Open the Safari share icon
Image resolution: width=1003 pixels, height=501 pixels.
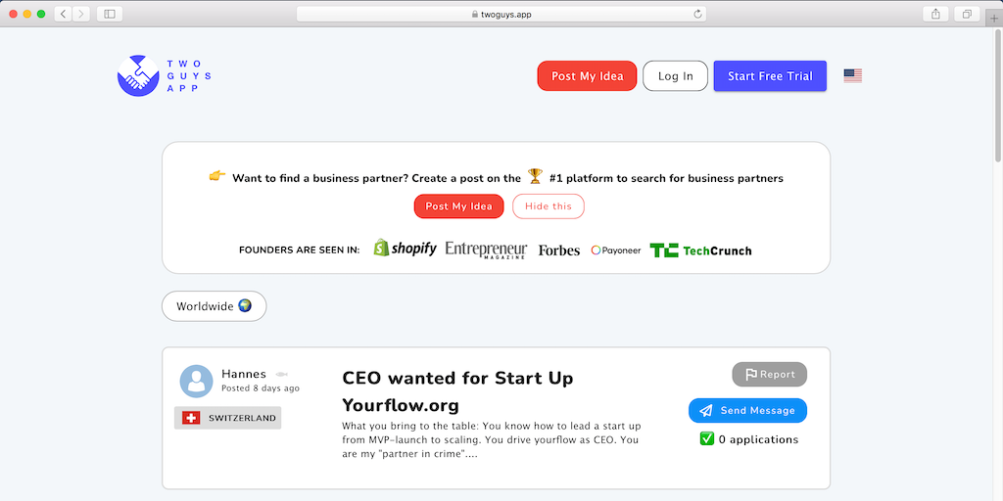tap(935, 14)
